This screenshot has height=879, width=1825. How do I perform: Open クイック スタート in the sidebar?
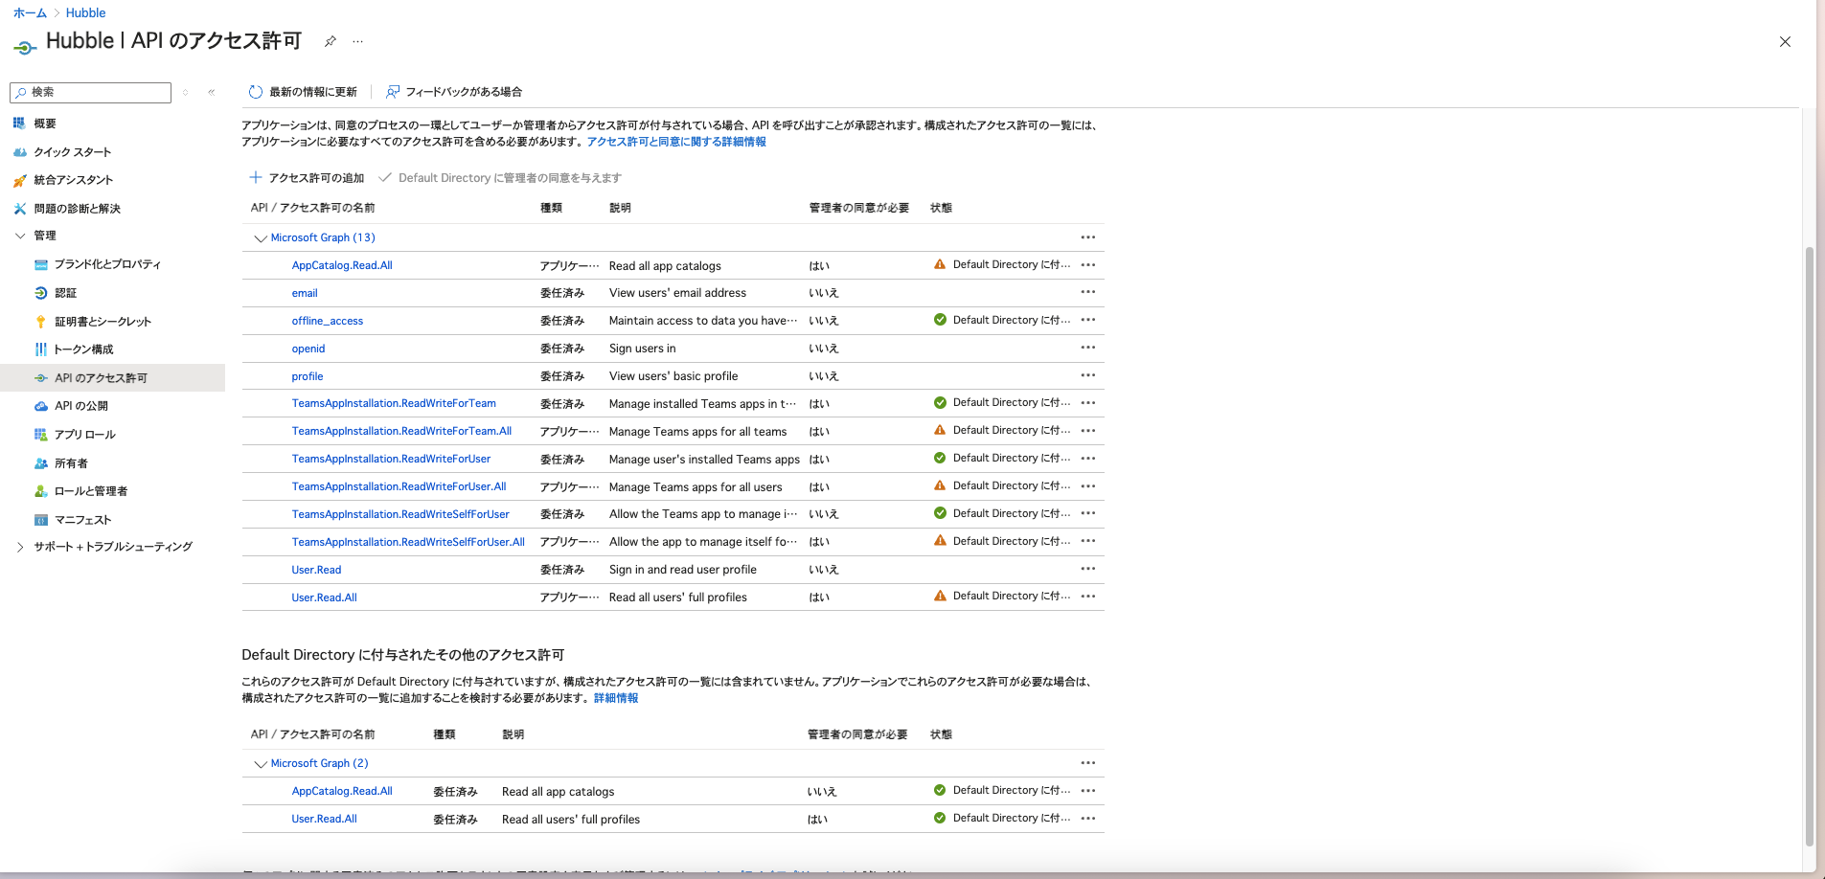tap(72, 152)
